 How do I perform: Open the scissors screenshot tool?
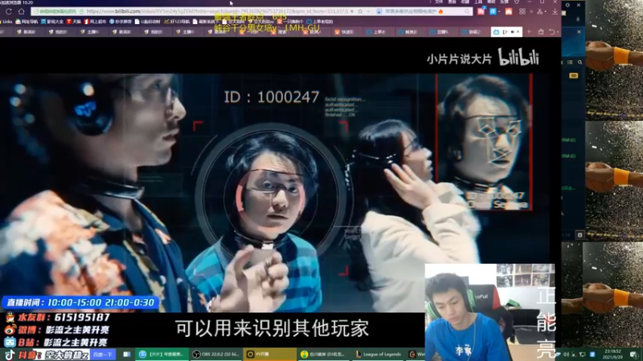point(540,11)
